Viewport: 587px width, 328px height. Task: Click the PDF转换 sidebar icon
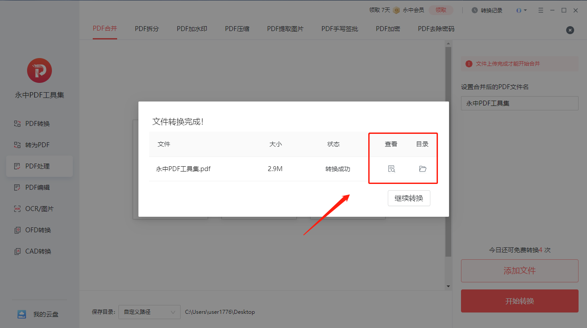tap(17, 124)
